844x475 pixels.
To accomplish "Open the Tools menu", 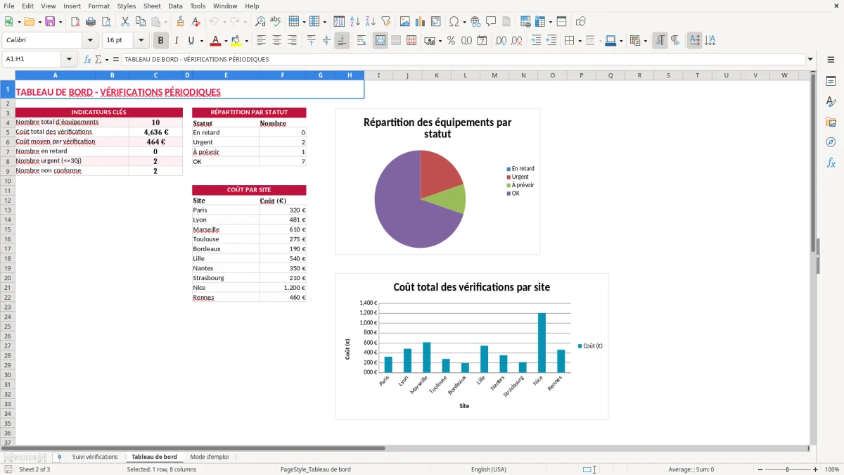I will (x=198, y=6).
